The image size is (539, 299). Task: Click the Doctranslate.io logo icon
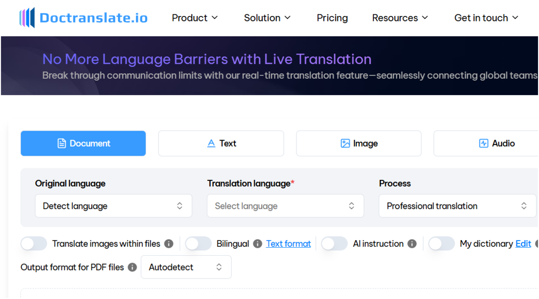click(x=27, y=18)
